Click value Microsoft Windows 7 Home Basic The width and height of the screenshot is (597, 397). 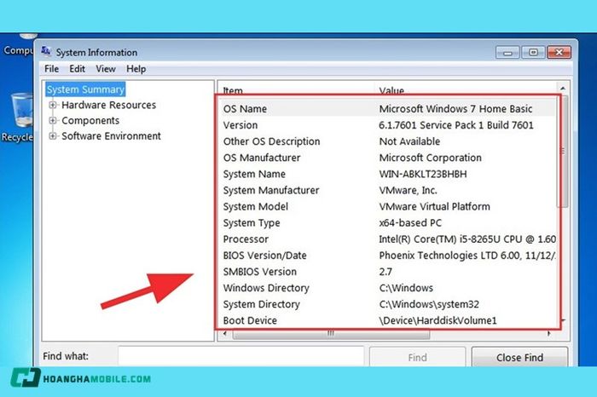click(455, 109)
